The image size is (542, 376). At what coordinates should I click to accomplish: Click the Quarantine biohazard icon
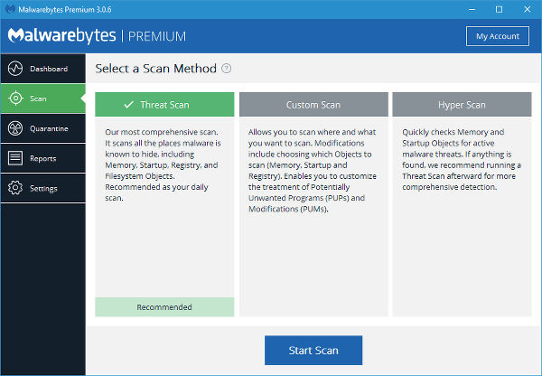pyautogui.click(x=15, y=128)
